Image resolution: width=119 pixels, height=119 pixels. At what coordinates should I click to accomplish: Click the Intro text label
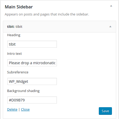[14, 54]
